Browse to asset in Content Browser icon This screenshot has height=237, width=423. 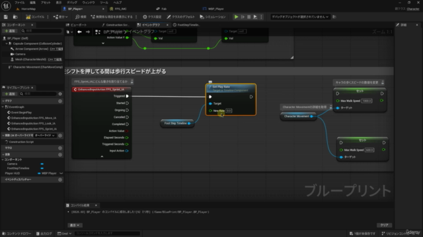click(x=15, y=16)
